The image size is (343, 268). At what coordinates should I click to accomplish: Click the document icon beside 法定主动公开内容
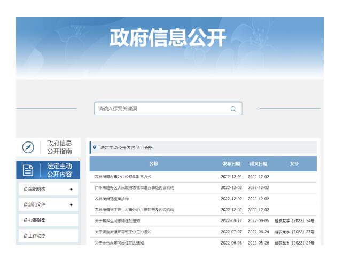(28, 171)
